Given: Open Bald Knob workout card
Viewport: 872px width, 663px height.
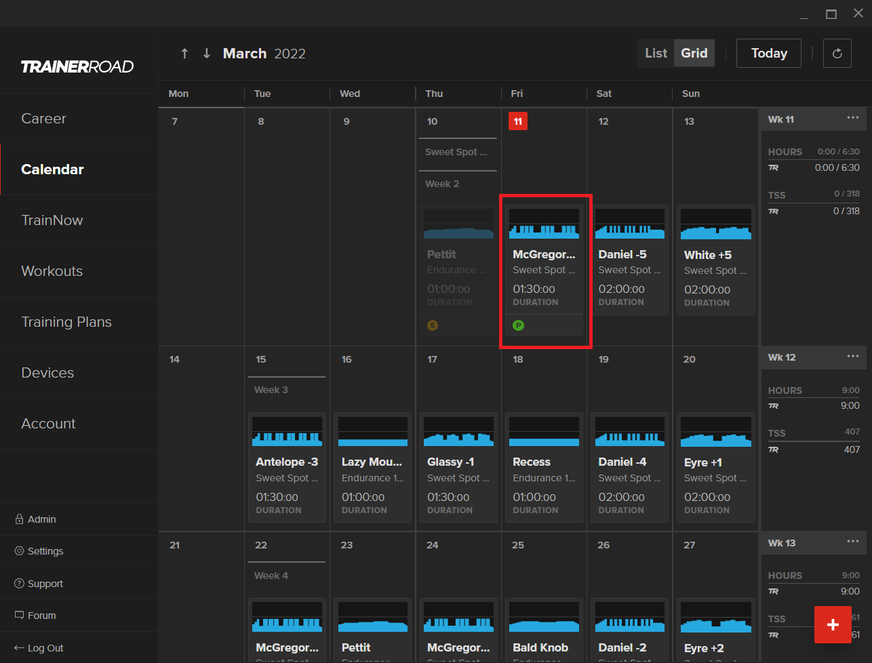Looking at the screenshot, I should 544,630.
